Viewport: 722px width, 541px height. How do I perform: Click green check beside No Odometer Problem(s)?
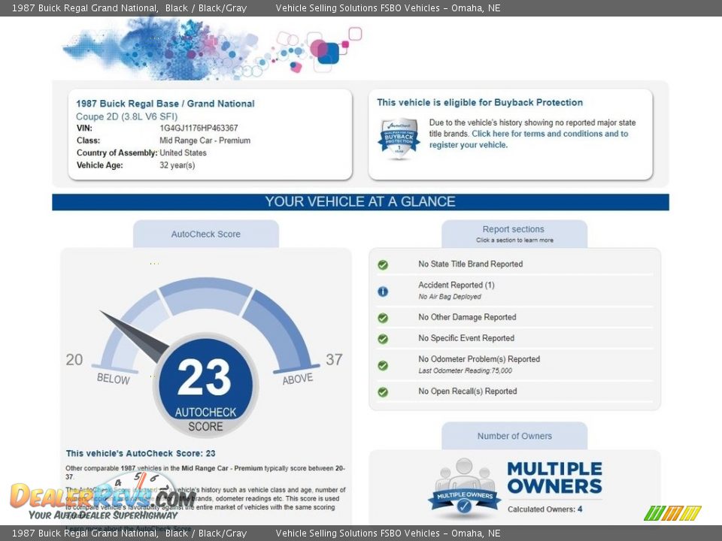coord(383,365)
